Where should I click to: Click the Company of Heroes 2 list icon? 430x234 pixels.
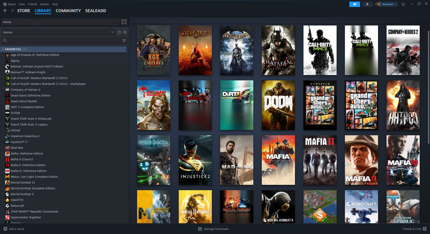pyautogui.click(x=7, y=90)
